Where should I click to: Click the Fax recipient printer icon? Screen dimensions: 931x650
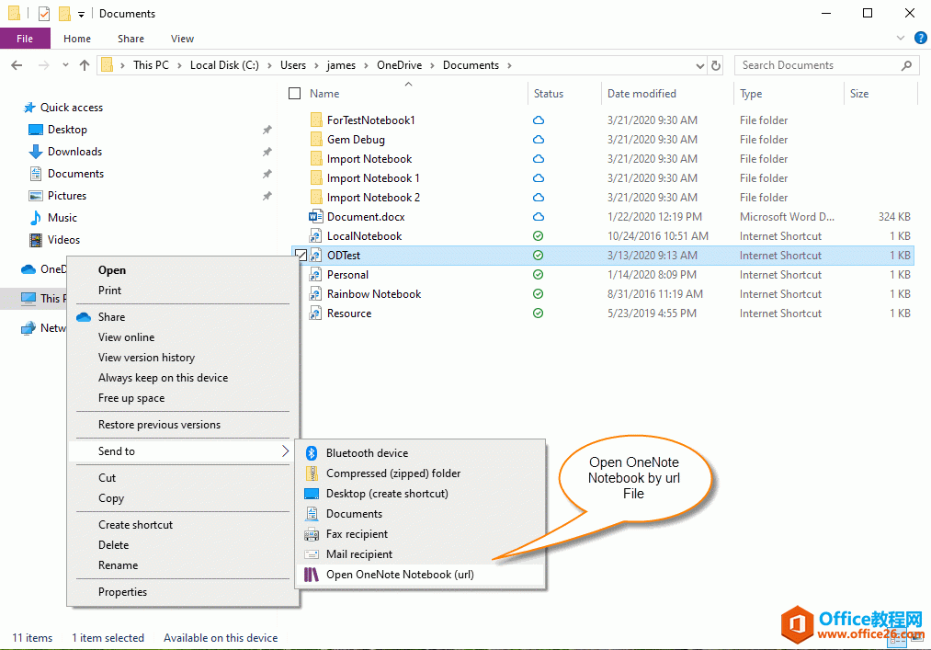(x=312, y=534)
